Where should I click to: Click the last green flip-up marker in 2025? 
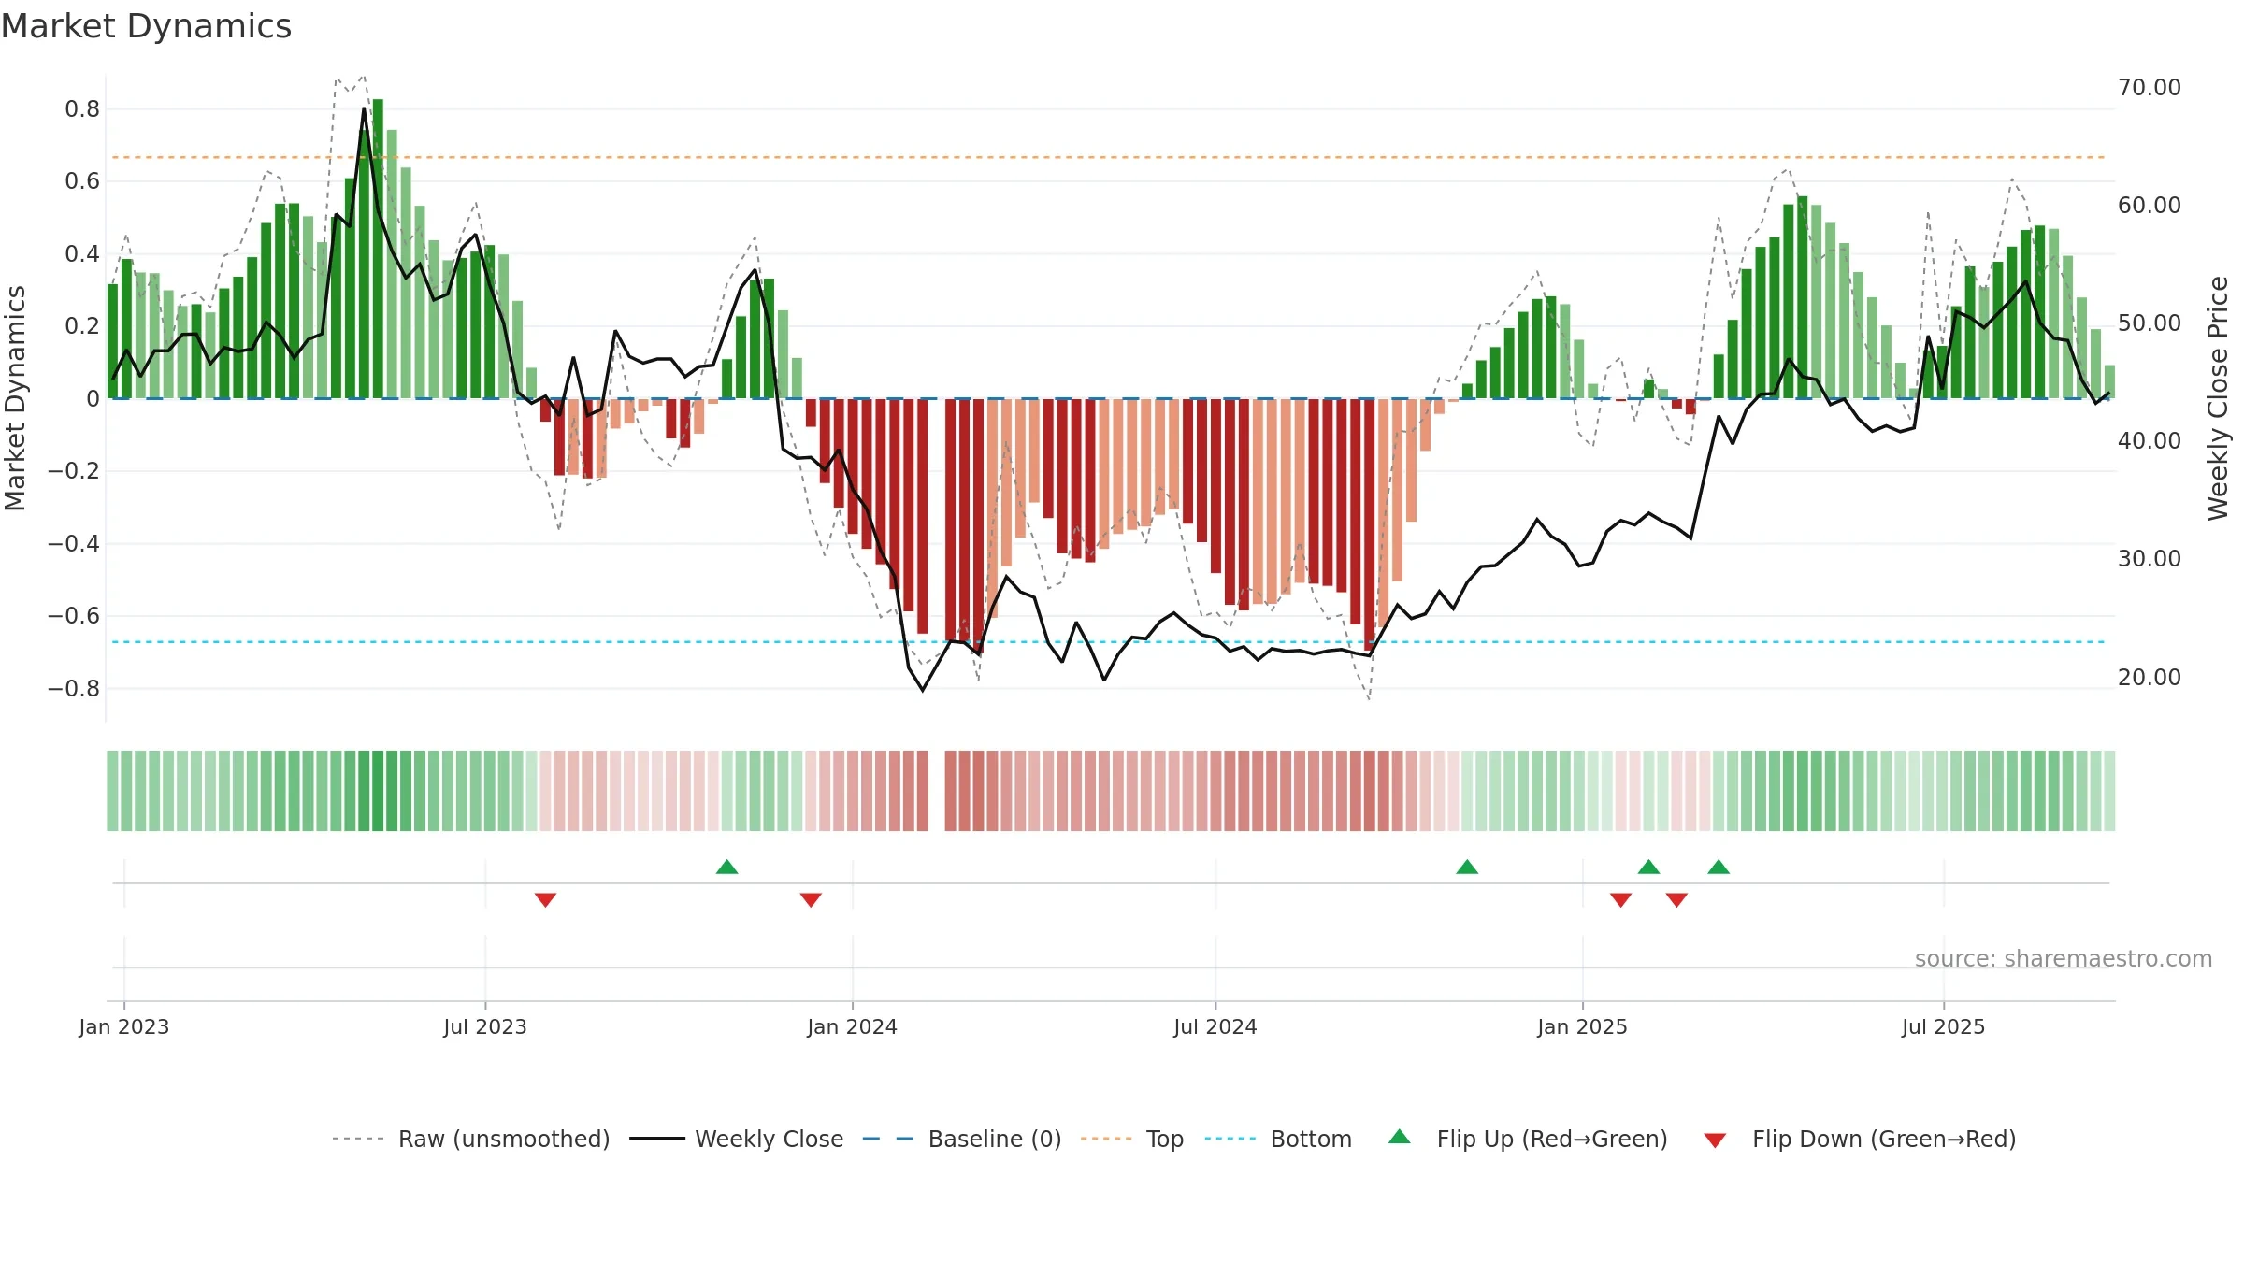click(1719, 867)
